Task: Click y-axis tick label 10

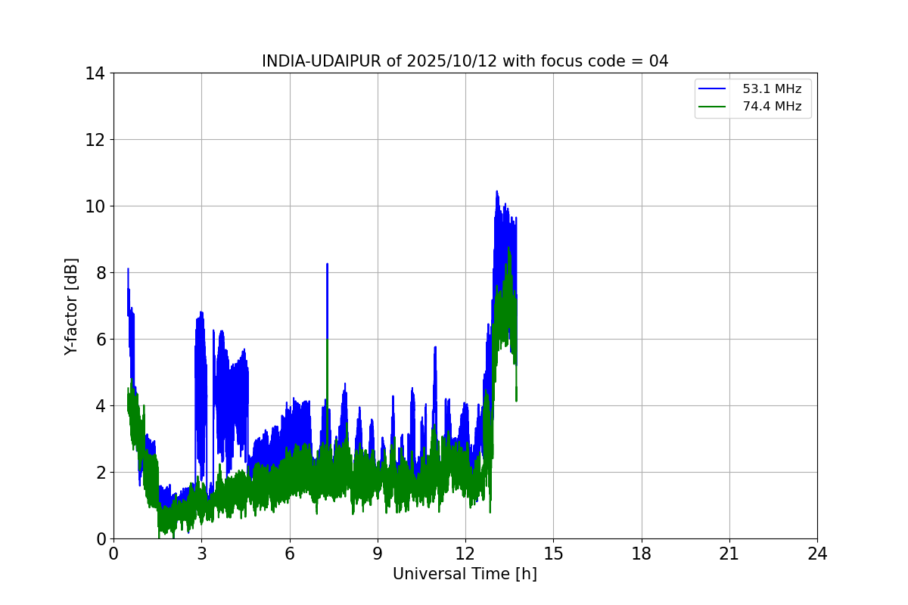Action: [95, 206]
